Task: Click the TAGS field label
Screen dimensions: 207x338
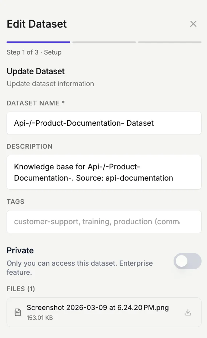Action: pyautogui.click(x=16, y=202)
